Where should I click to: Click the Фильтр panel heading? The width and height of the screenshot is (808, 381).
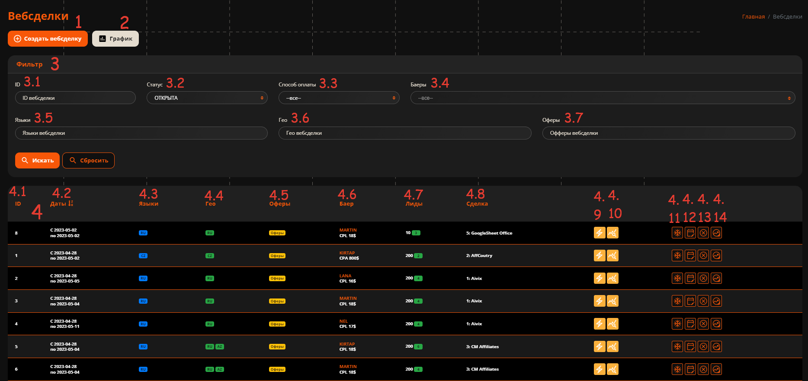click(29, 64)
